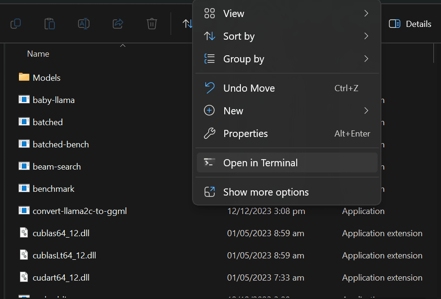Viewport: 441px width, 299px height.
Task: Click the cudart64_12.dll gear file icon
Action: point(24,277)
